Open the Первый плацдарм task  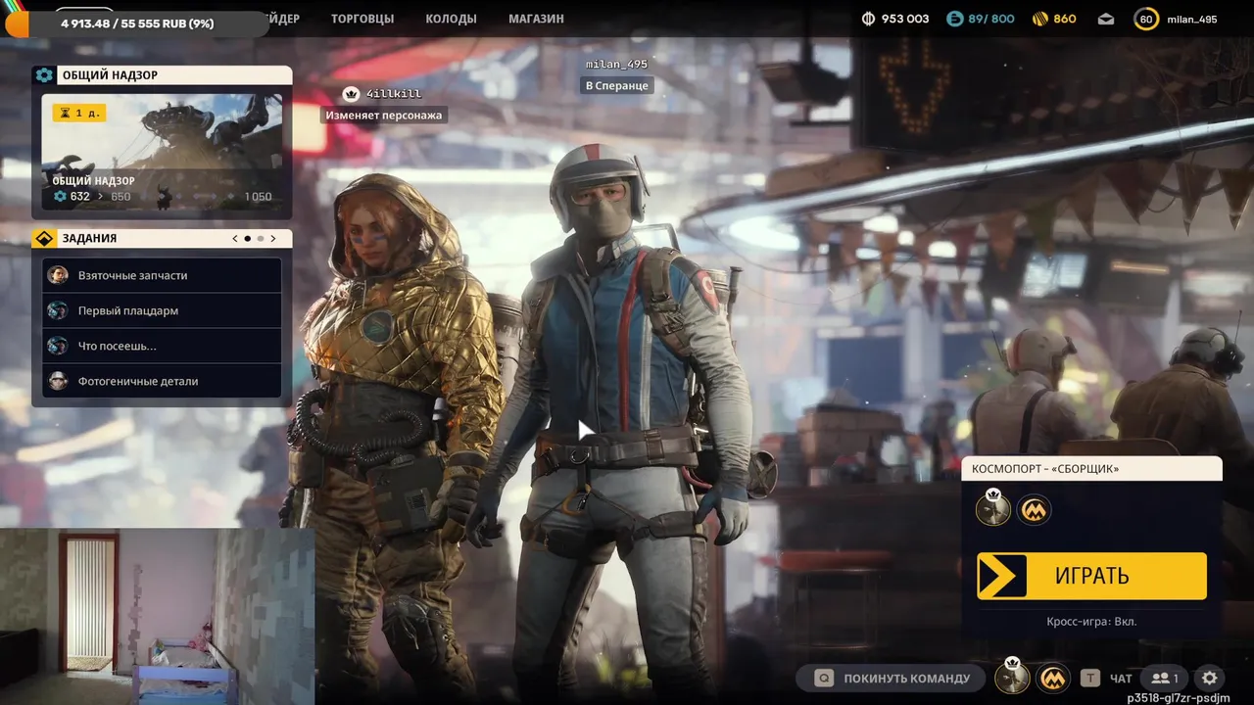[163, 310]
